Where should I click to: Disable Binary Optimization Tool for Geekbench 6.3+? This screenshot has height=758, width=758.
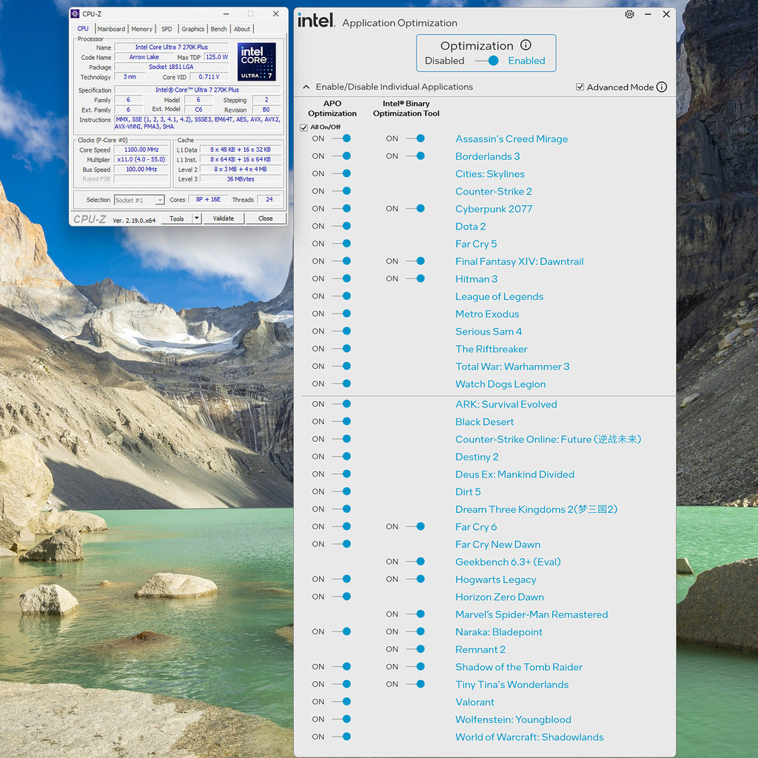(415, 562)
